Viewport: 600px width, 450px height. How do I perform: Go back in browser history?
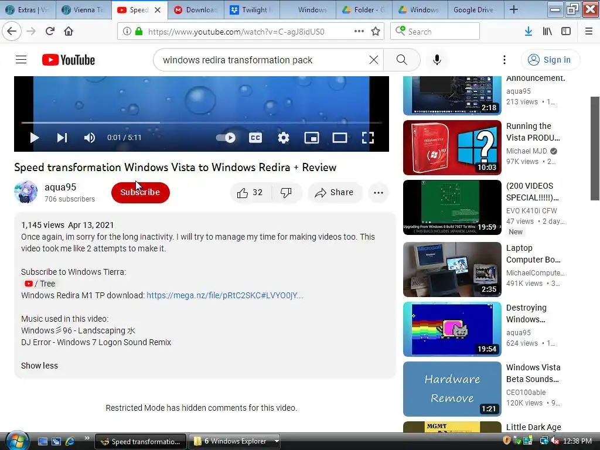12,32
